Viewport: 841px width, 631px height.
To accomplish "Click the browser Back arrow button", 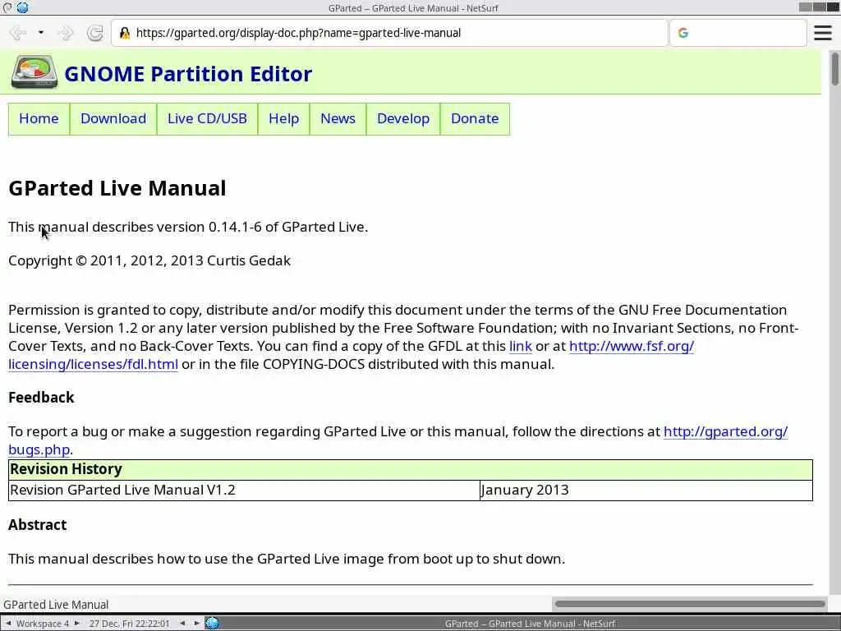I will pyautogui.click(x=18, y=33).
